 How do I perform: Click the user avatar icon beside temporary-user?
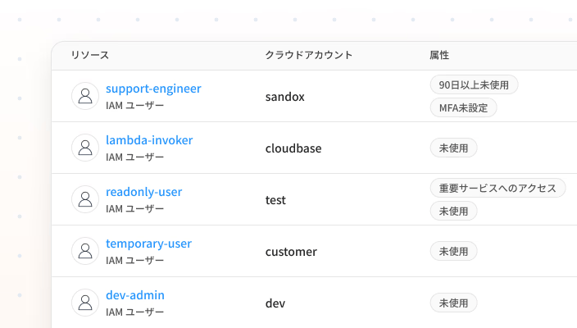tap(85, 252)
